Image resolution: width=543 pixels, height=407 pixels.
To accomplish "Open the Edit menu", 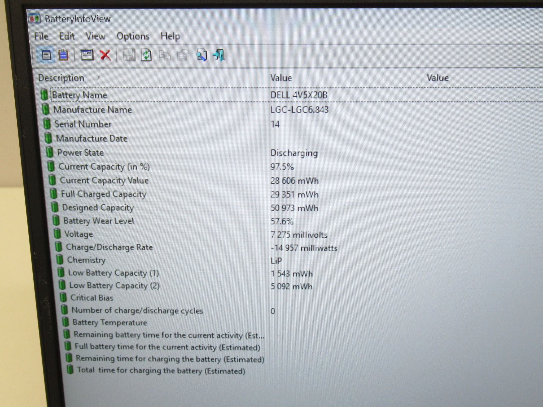I will click(x=67, y=36).
